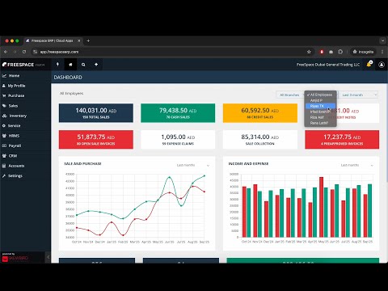388x291 pixels.
Task: Click the Skewbird logo in the sidebar footer
Action: click(x=15, y=258)
